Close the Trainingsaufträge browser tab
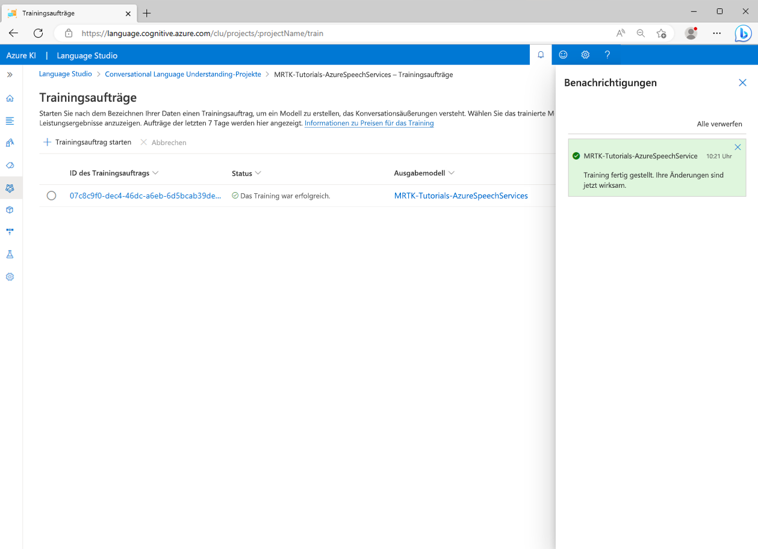Viewport: 758px width, 549px height. click(x=128, y=13)
